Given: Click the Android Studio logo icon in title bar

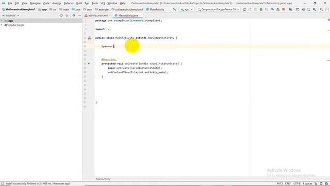Looking at the screenshot, I should [x=4, y=3].
